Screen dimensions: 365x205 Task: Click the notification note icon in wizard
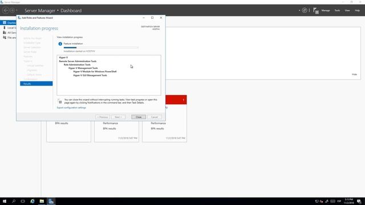[60, 101]
